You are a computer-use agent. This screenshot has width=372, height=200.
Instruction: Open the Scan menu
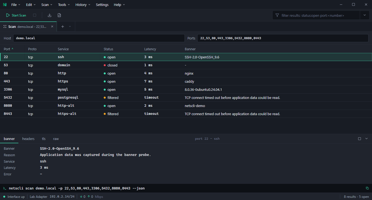pos(47,5)
